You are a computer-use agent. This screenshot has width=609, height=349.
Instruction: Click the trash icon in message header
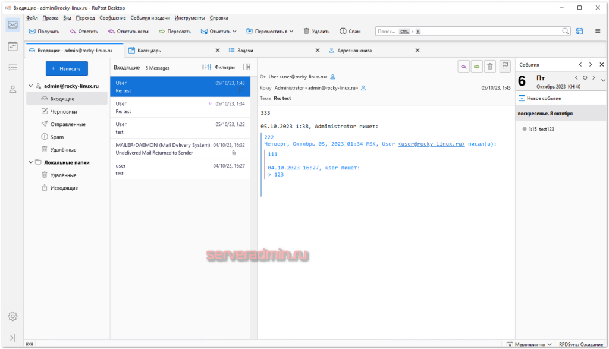[489, 67]
